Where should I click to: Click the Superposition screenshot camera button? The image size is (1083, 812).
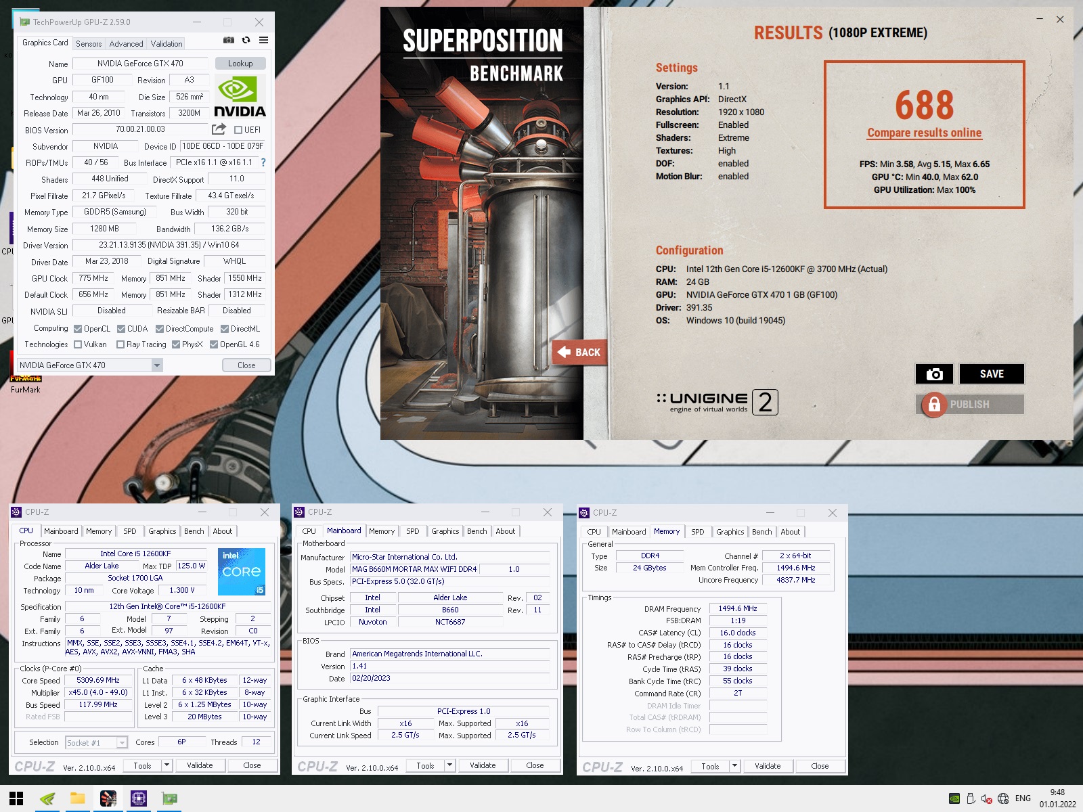[x=934, y=374]
